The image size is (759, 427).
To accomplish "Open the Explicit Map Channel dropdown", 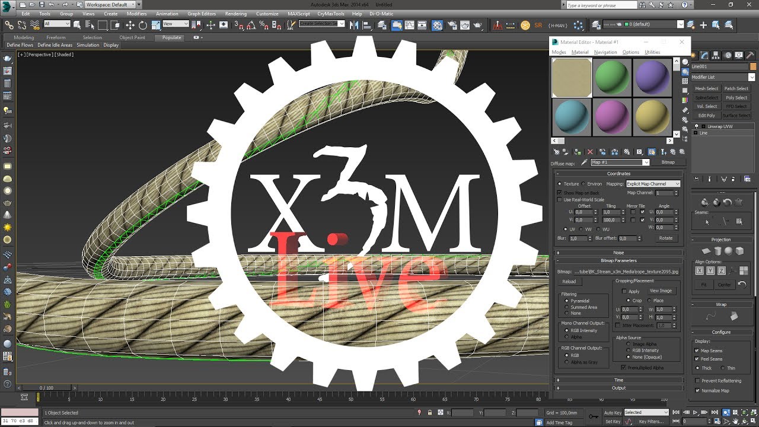I will pos(653,184).
